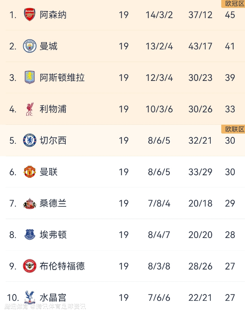
Task: Click the Brentford bee crest icon
Action: point(30,266)
